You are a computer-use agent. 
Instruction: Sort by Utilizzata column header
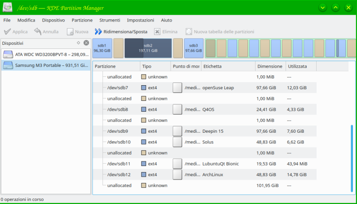[301, 66]
